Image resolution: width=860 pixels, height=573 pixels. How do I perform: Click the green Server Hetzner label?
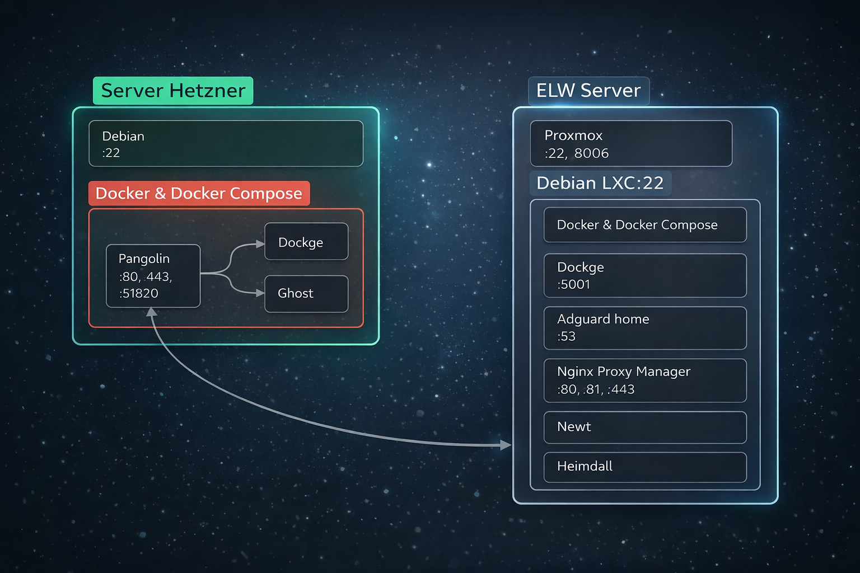point(173,91)
